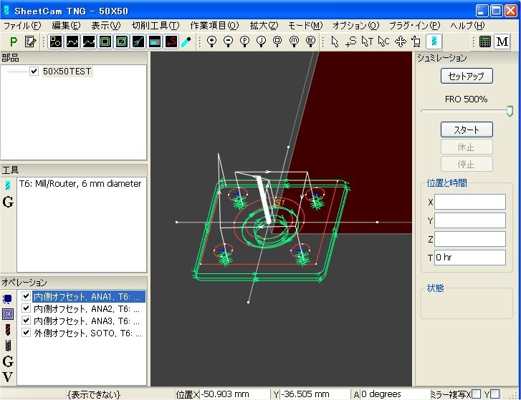Toggle checkbox for 内側オフセット ANA3 operation

coord(27,321)
